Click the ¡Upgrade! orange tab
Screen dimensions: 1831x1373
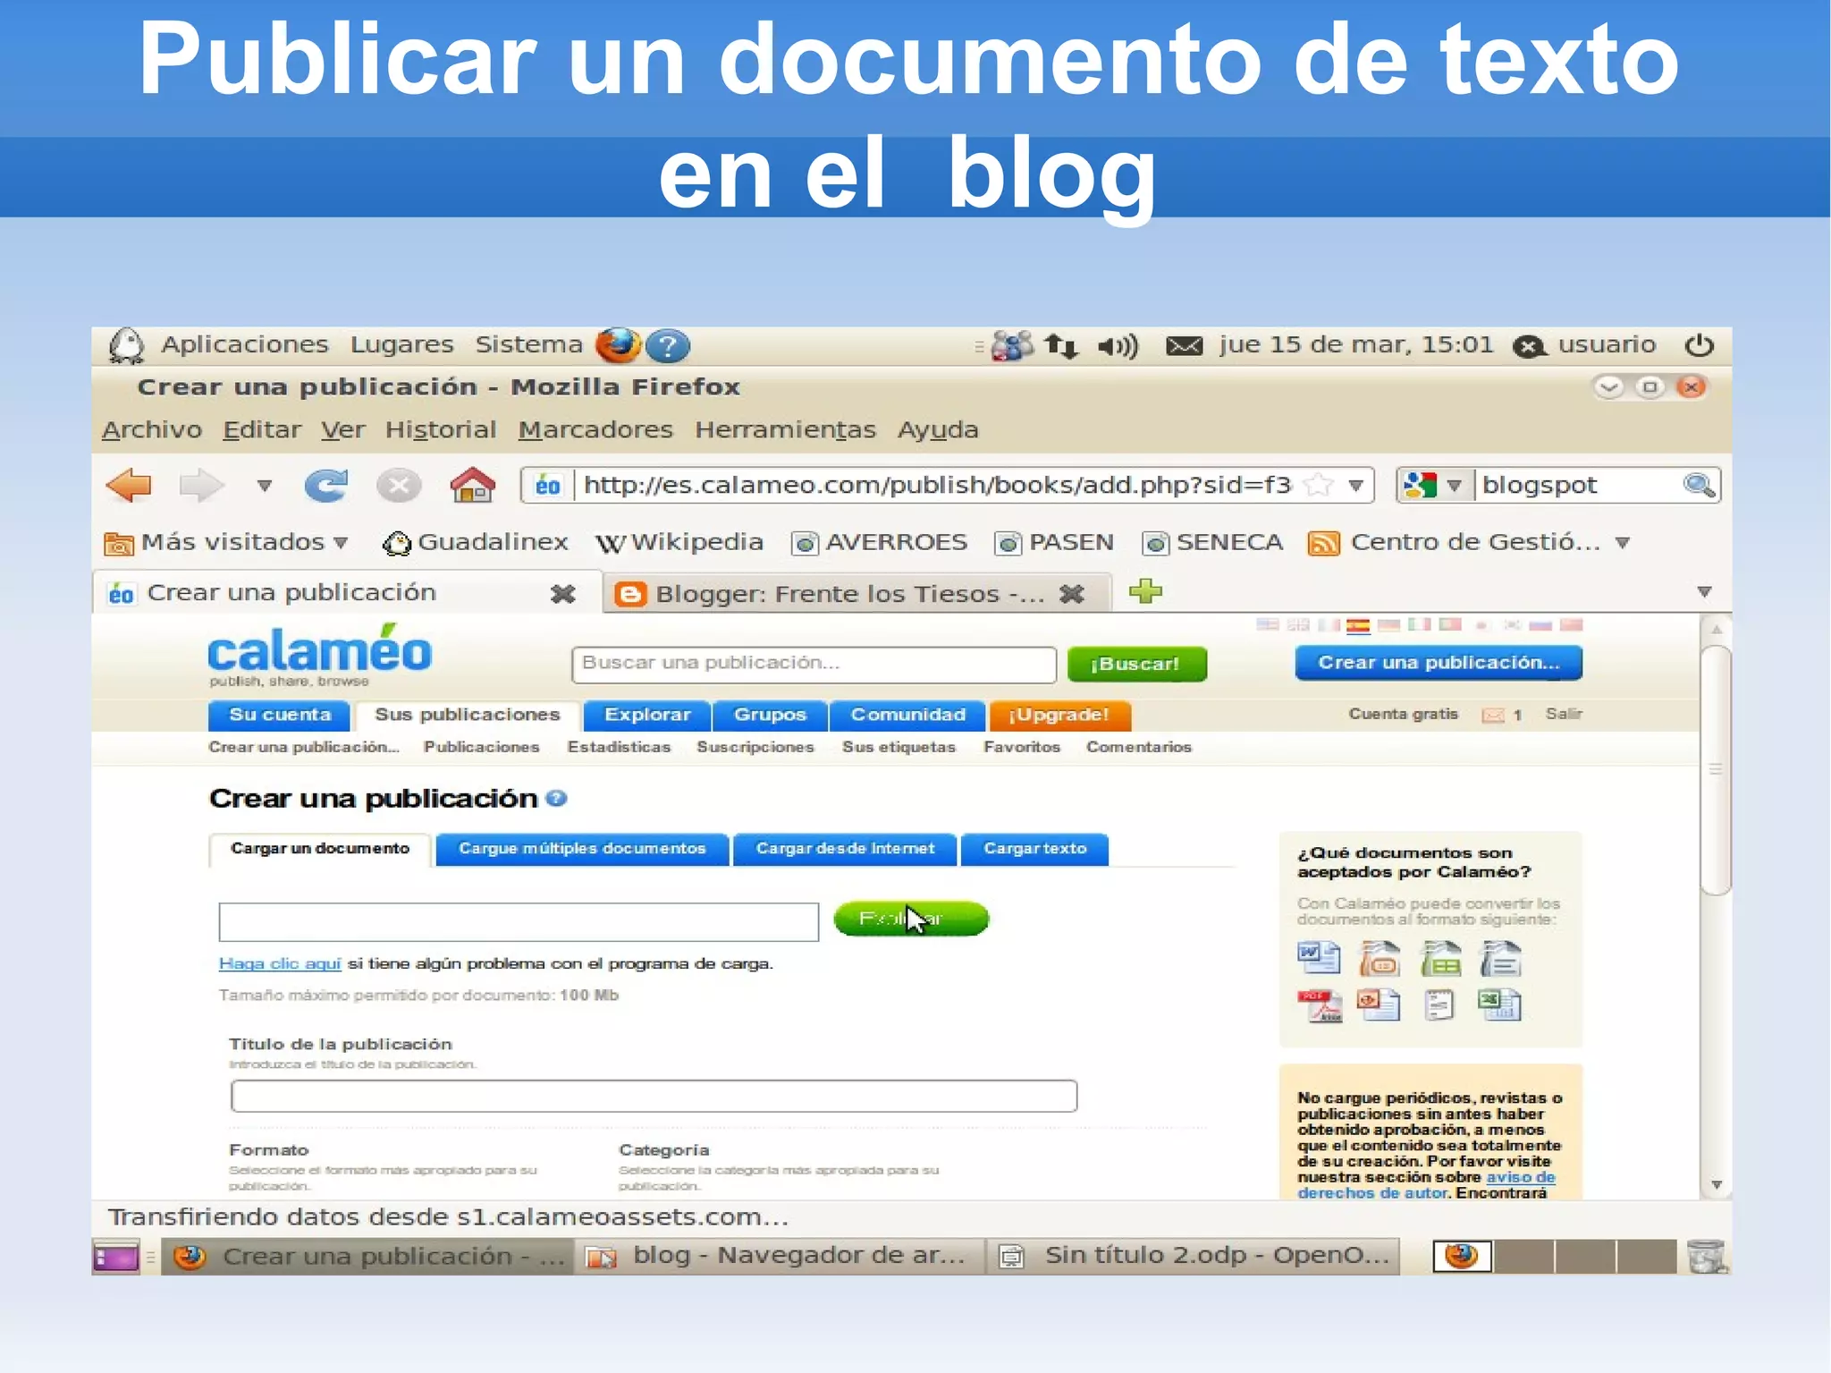pyautogui.click(x=1059, y=715)
